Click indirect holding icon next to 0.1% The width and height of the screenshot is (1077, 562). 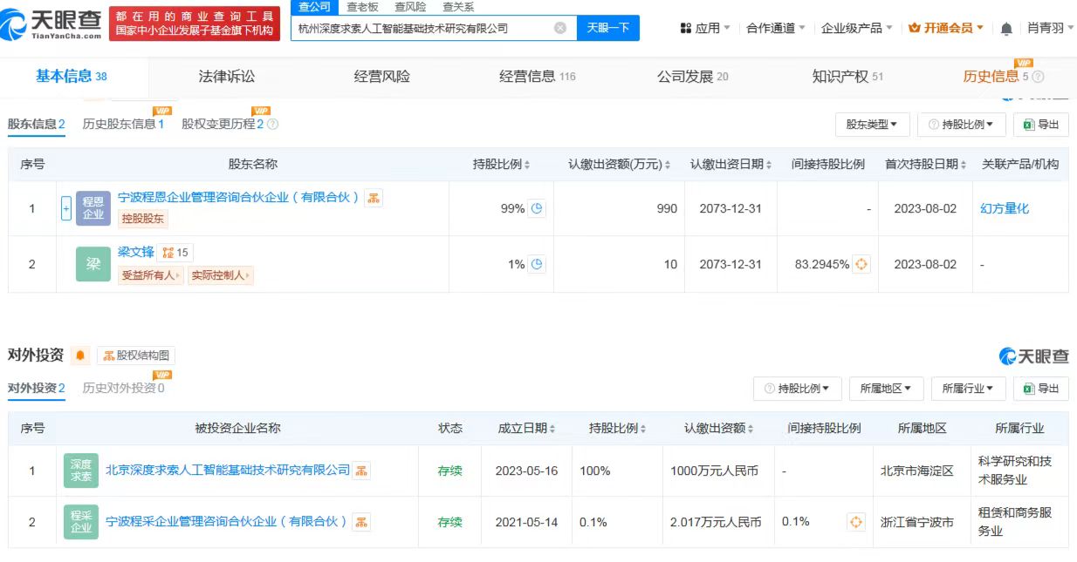click(856, 522)
